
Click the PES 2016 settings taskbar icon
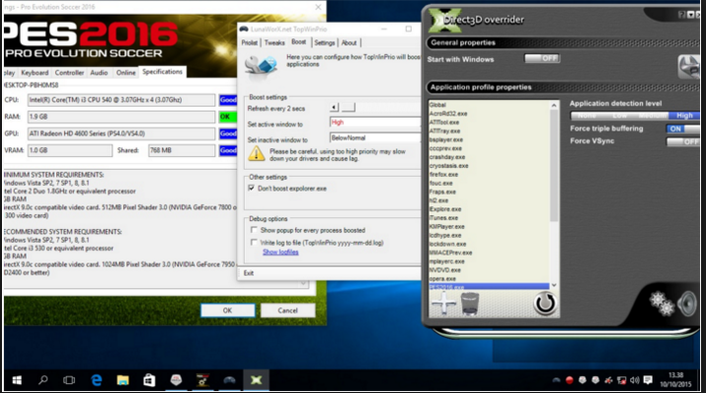202,380
